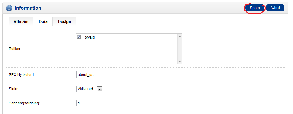Click the Förvald label text

point(89,37)
